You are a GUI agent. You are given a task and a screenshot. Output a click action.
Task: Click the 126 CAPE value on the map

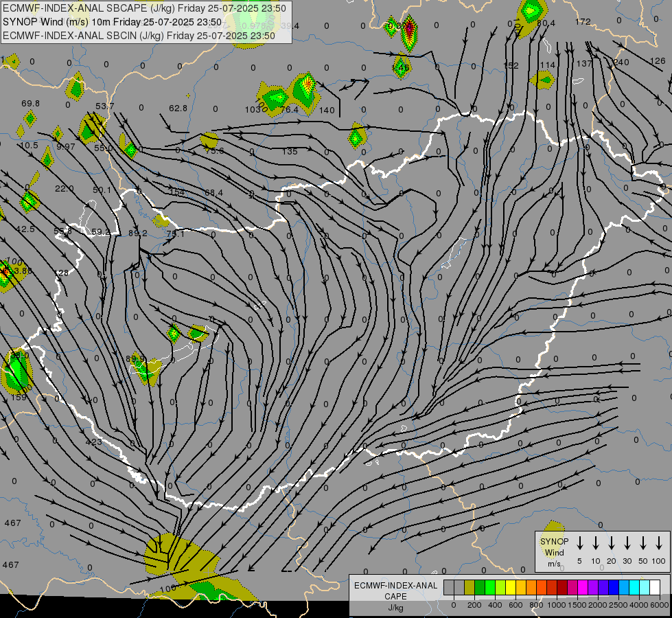point(658,61)
